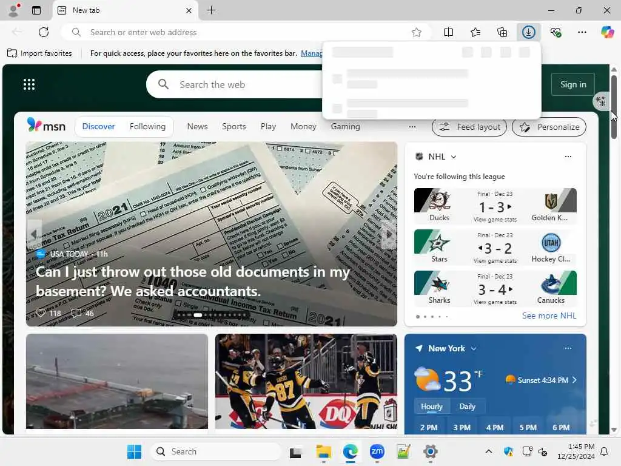Open page settings snowflake icon
Viewport: 621px width, 466px height.
pos(600,101)
